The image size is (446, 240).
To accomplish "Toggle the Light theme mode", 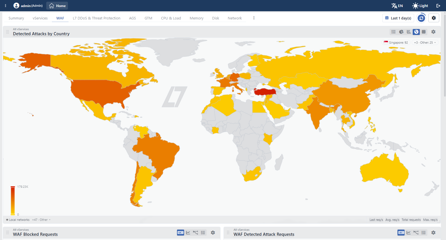I will click(420, 6).
